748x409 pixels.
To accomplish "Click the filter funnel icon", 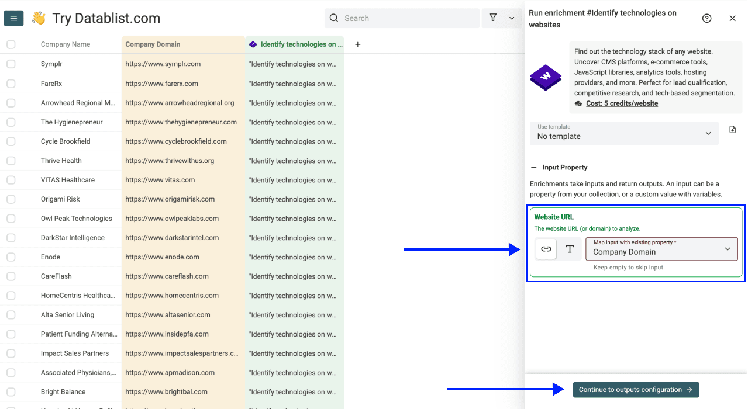I will tap(493, 18).
